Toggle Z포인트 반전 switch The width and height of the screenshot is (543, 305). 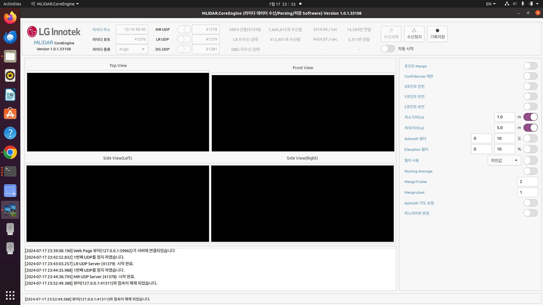(x=530, y=106)
